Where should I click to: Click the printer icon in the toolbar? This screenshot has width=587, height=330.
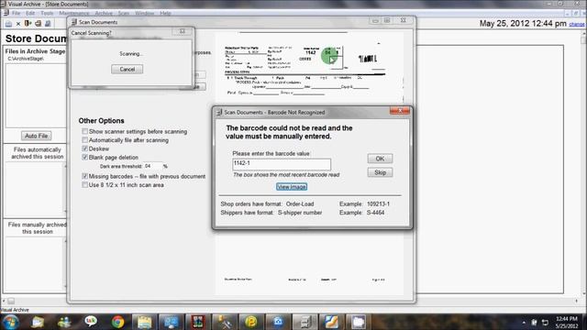tap(38, 23)
